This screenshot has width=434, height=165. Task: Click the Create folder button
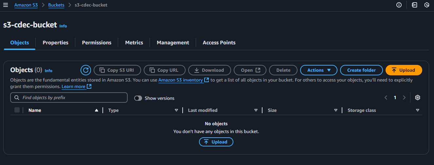(x=361, y=70)
